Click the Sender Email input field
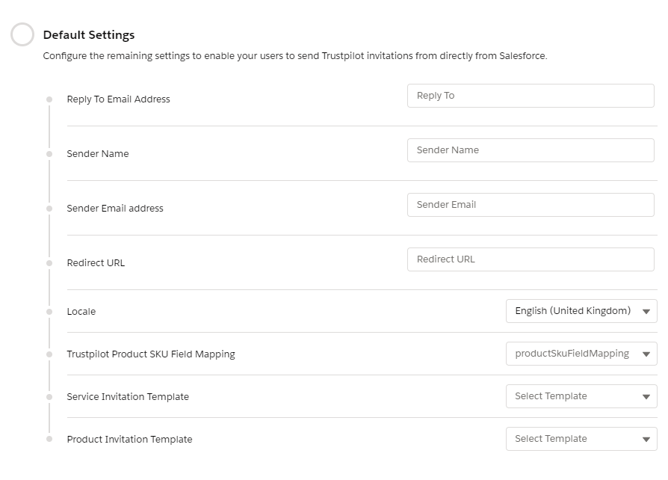Image resolution: width=668 pixels, height=480 pixels. (x=531, y=204)
